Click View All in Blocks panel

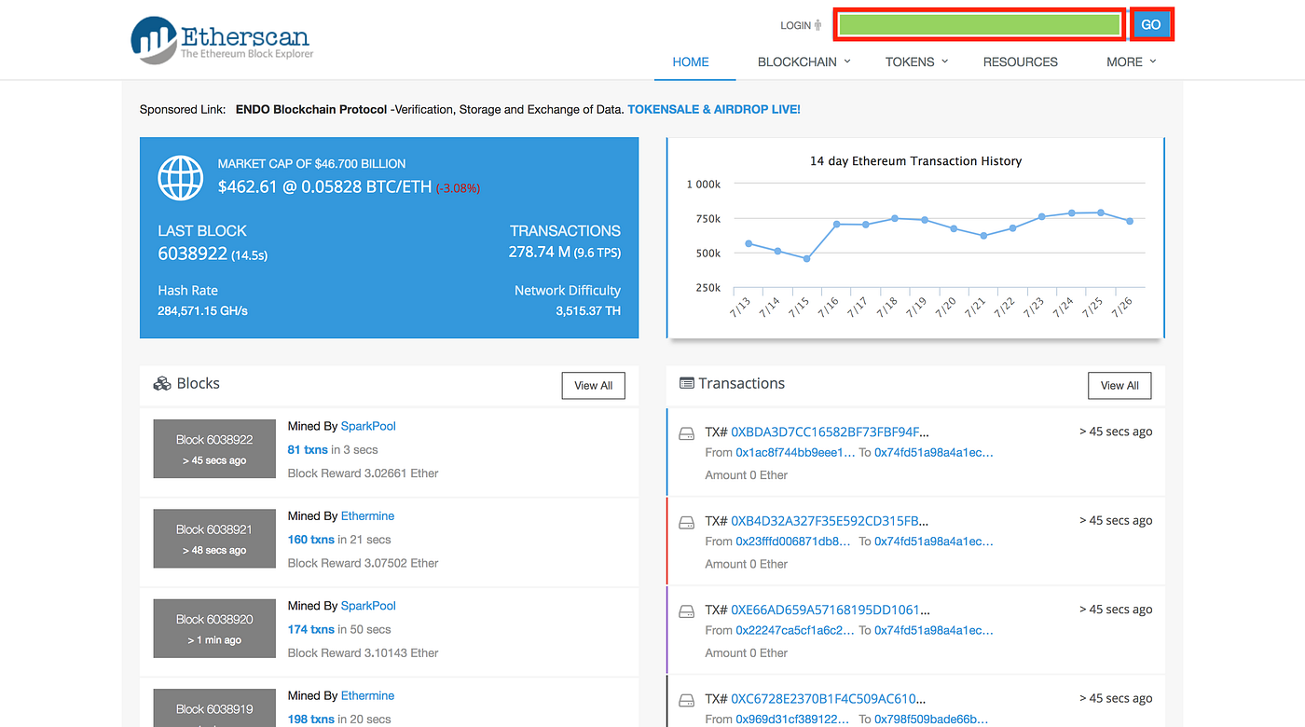594,386
